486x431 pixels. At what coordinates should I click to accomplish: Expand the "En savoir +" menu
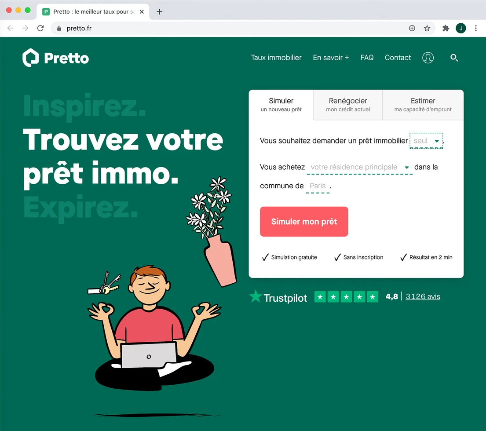point(331,58)
